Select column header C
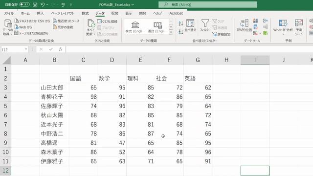Image resolution: width=313 pixels, height=176 pixels. (x=83, y=60)
